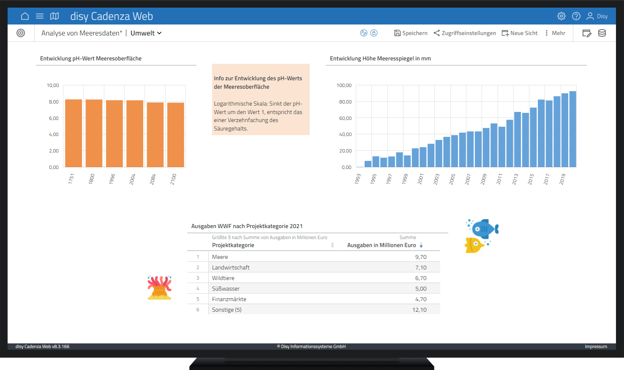Open the settings gear in header
This screenshot has width=624, height=370.
coord(561,16)
